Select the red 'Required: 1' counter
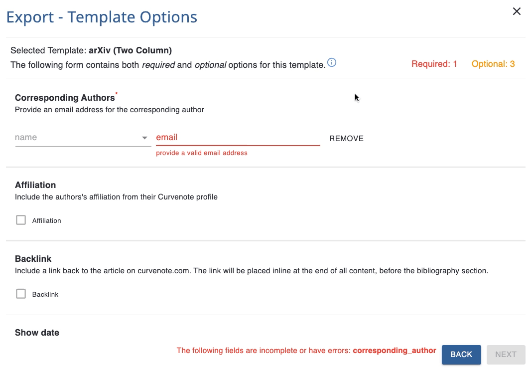Viewport: 531px width, 377px height. pyautogui.click(x=434, y=64)
